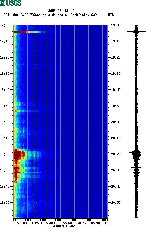This screenshot has height=240, width=148.
Task: Click the station name "Stockdale Mountain, Parkfield, Ca)"
Action: [65, 15]
